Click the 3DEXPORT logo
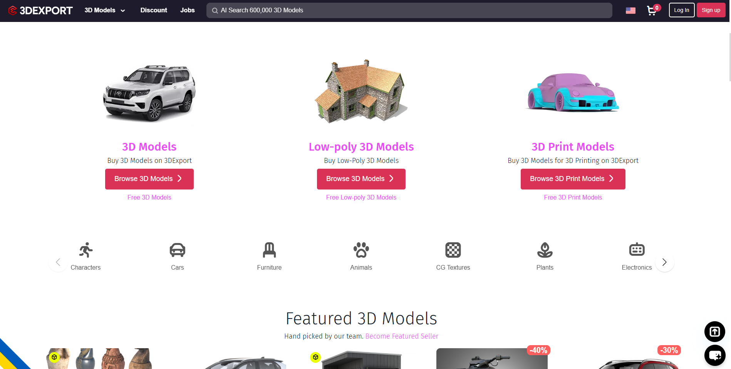The image size is (731, 369). [40, 10]
